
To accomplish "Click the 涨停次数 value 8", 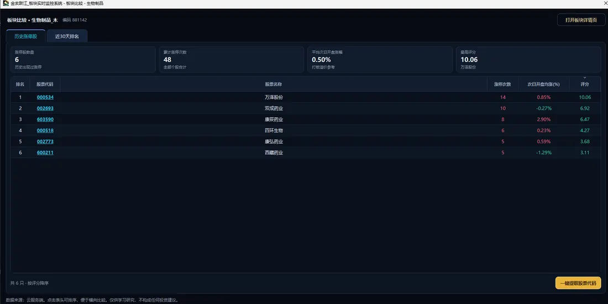I will pos(503,119).
